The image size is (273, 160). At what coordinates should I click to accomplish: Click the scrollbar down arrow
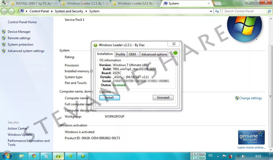[x=270, y=150]
